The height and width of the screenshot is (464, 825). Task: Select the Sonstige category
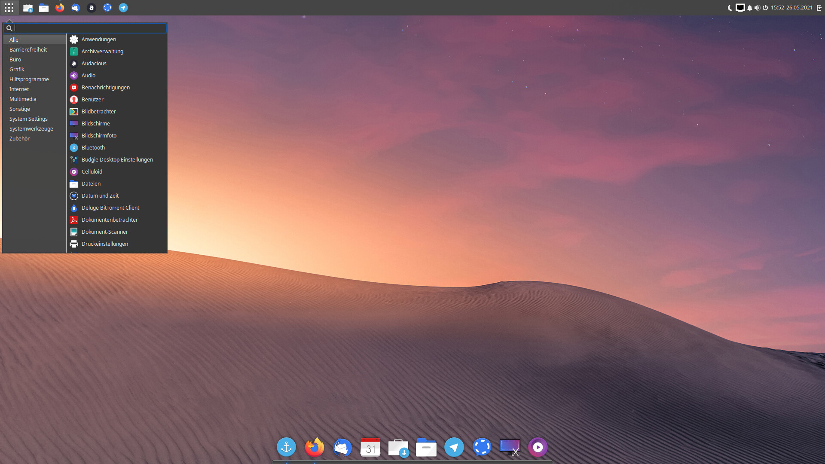[x=34, y=109]
